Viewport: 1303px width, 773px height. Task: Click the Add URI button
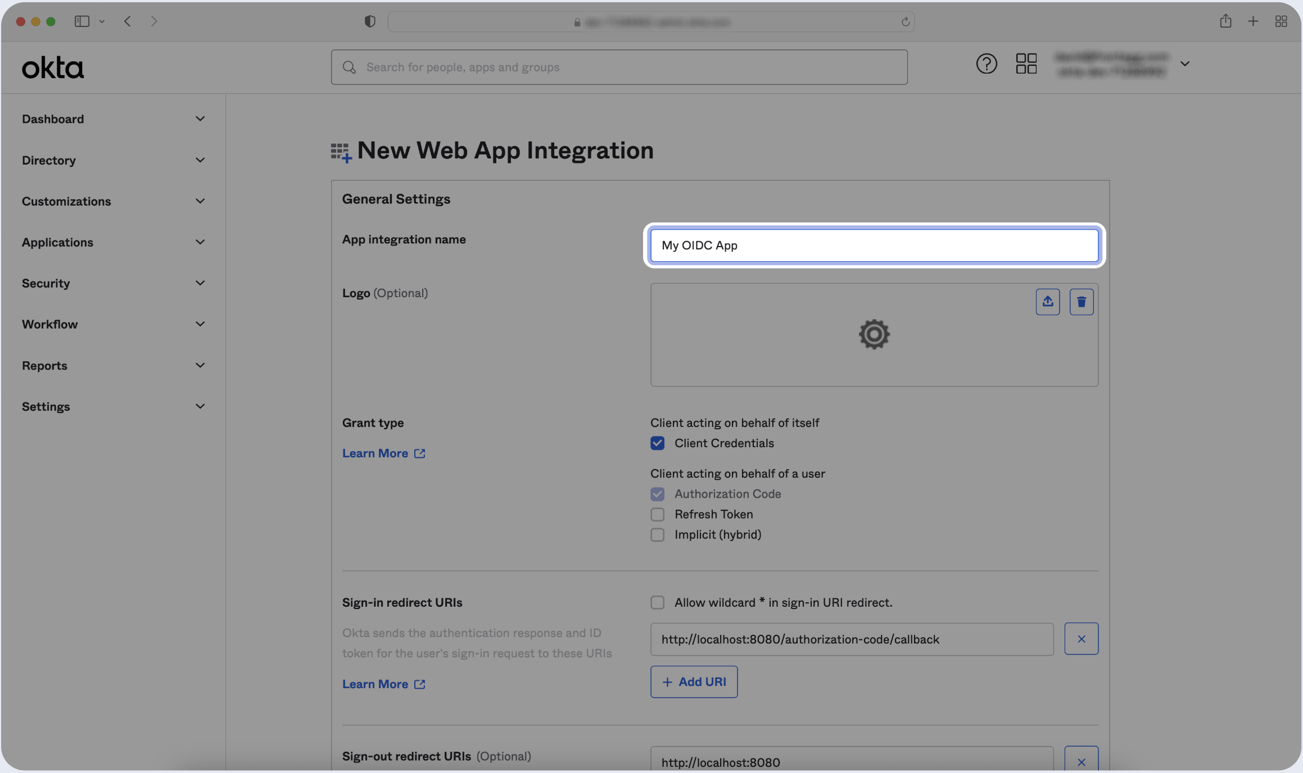tap(694, 681)
